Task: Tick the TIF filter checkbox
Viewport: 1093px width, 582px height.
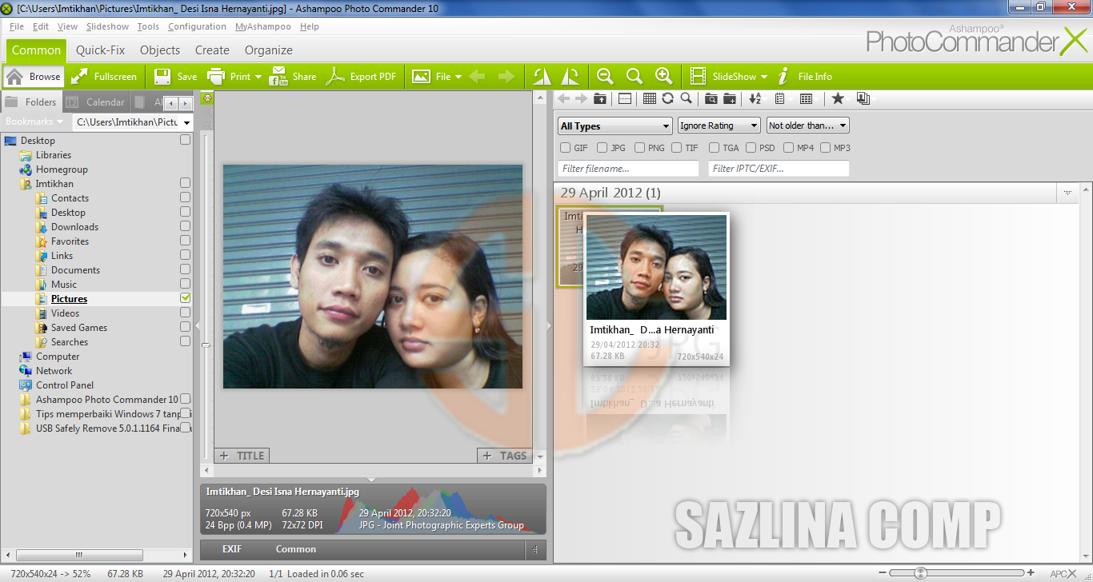Action: click(677, 148)
